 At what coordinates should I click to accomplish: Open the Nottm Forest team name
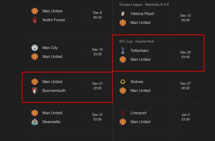54,20
